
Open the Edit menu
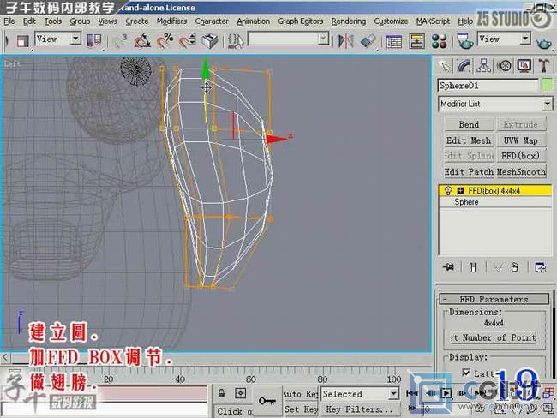[29, 21]
